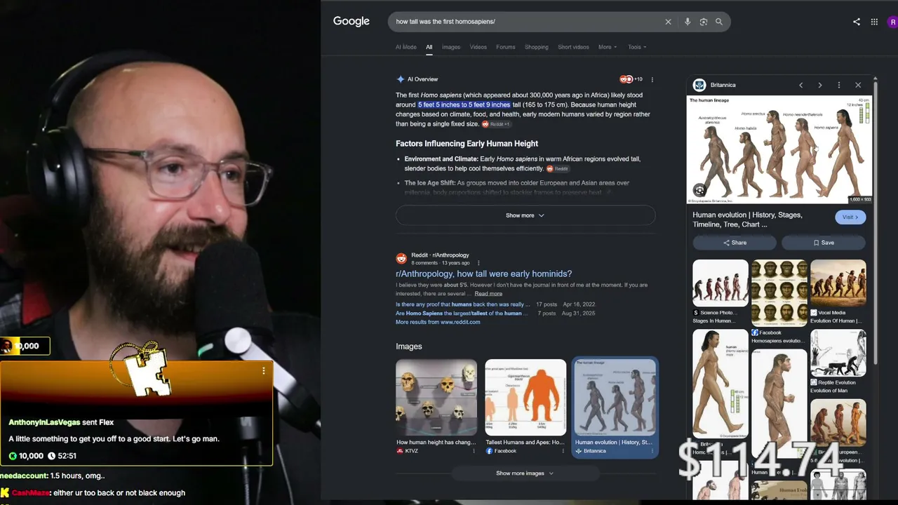Screen dimensions: 898x505
Task: Search inside image with Lens icon
Action: 699,190
